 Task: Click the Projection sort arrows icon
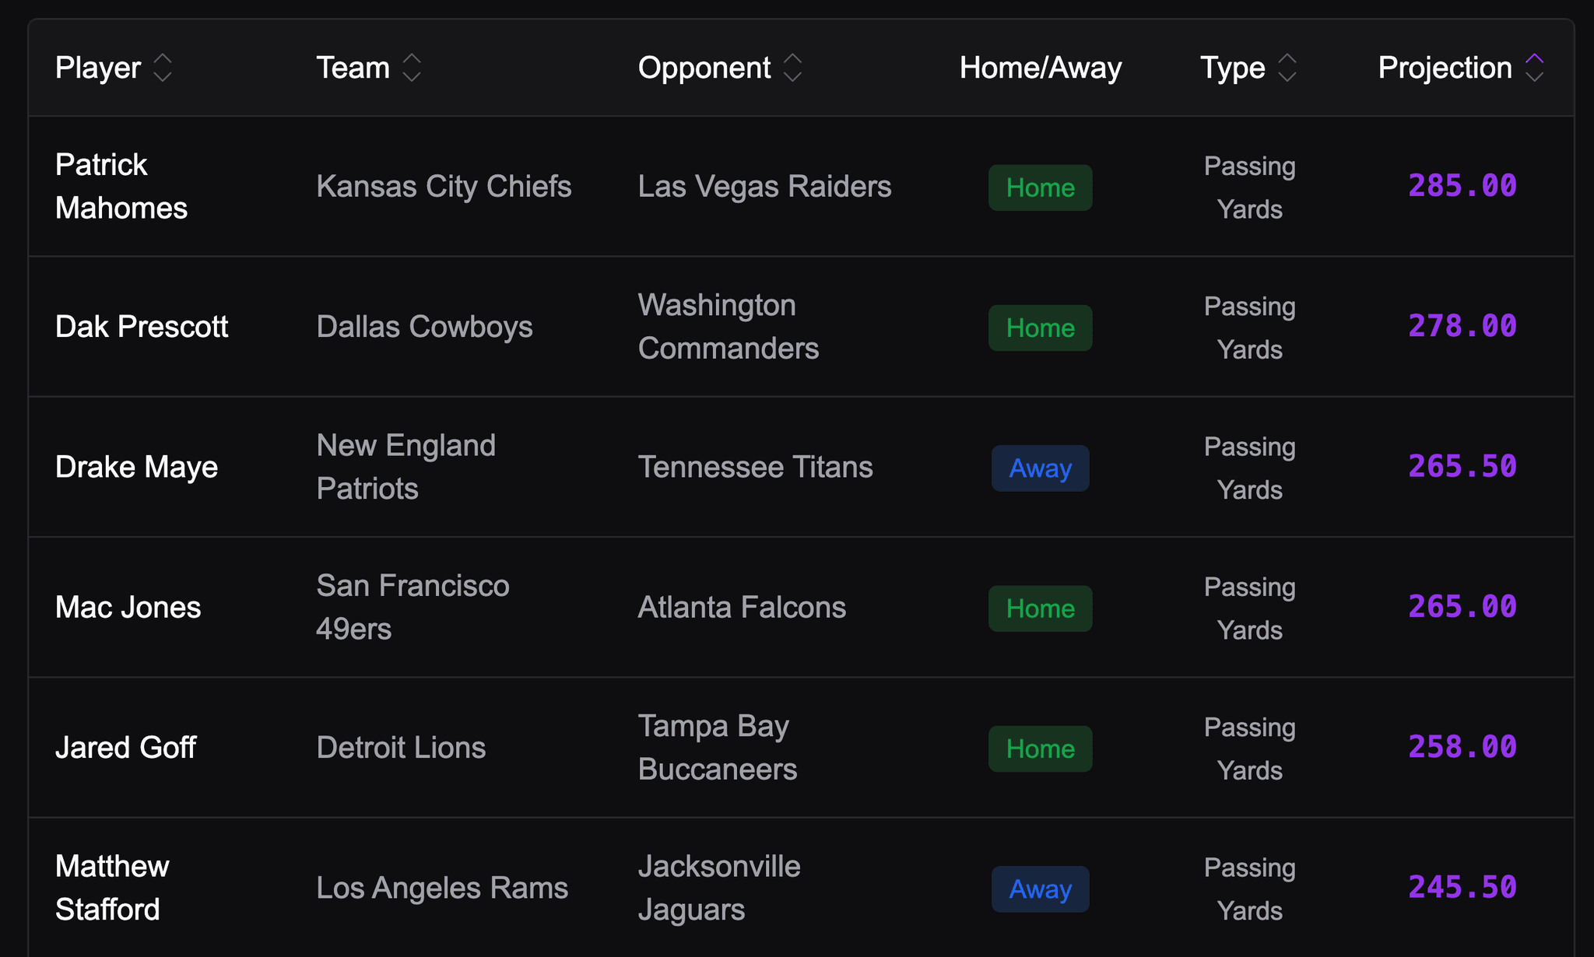coord(1534,68)
